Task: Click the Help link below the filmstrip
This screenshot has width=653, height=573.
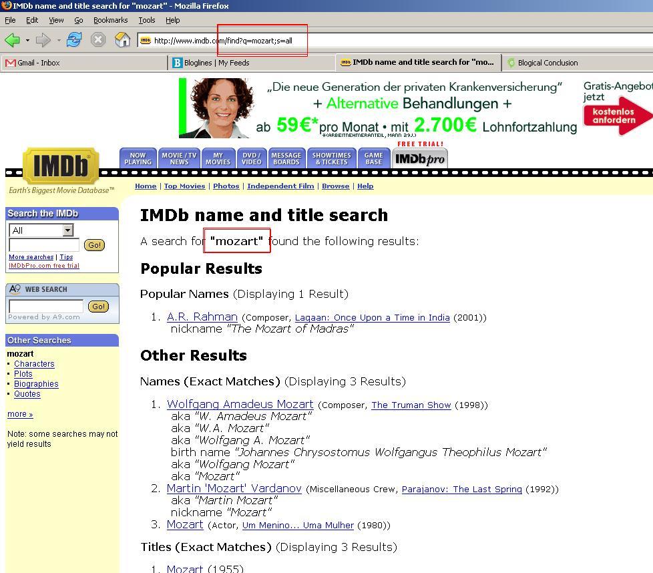Action: (x=365, y=186)
